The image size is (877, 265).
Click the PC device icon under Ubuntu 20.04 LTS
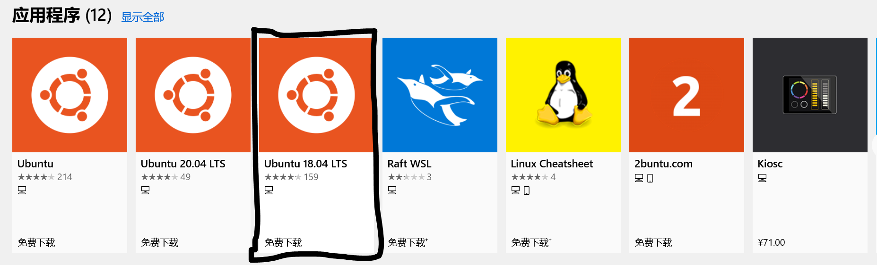click(145, 190)
